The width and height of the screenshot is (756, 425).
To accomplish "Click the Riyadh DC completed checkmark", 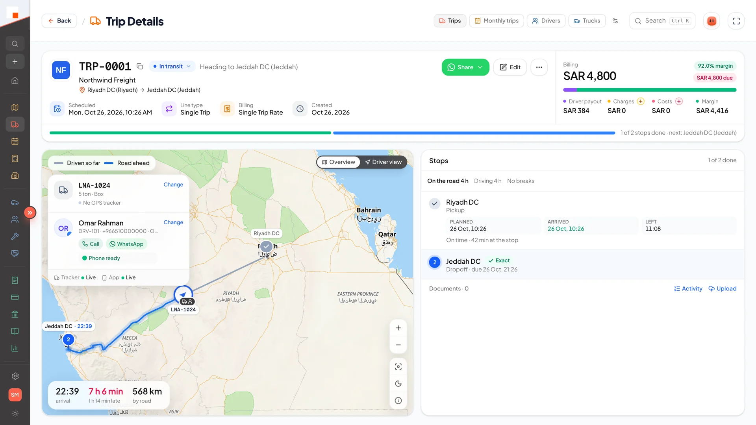I will coord(434,203).
